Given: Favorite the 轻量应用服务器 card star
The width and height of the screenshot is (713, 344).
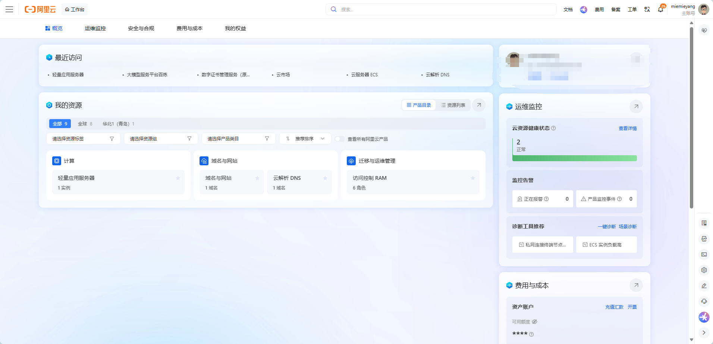Looking at the screenshot, I should pos(178,178).
